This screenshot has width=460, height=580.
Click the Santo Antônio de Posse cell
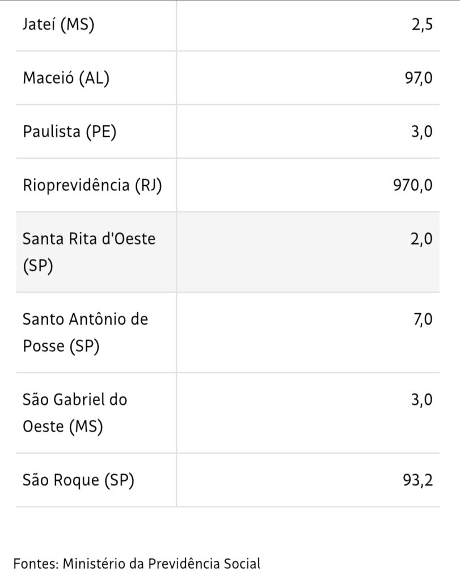tap(85, 332)
